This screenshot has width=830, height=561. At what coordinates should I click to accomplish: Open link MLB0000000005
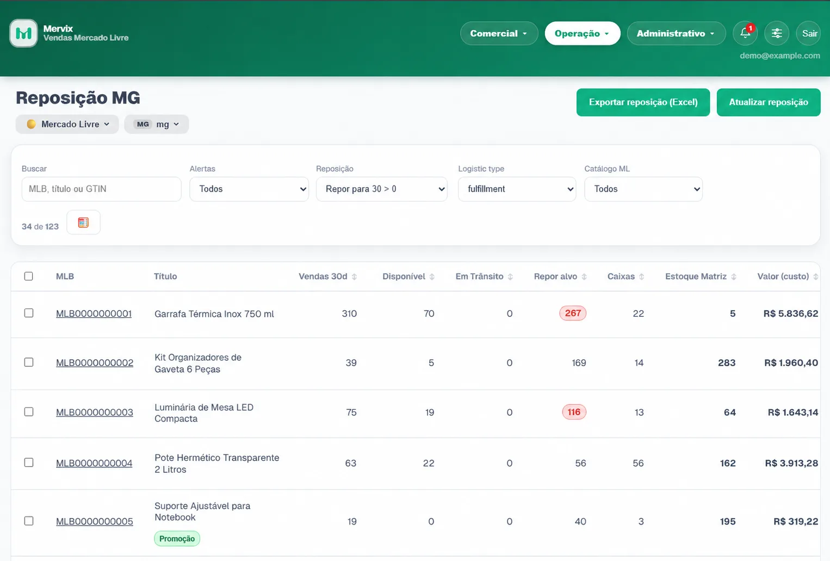95,522
